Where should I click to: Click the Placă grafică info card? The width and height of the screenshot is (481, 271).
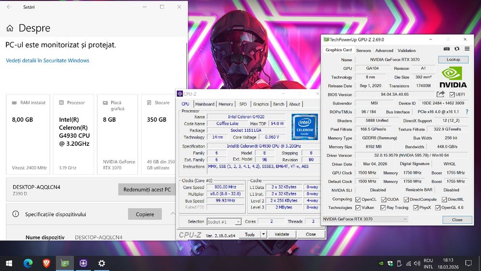(117, 134)
